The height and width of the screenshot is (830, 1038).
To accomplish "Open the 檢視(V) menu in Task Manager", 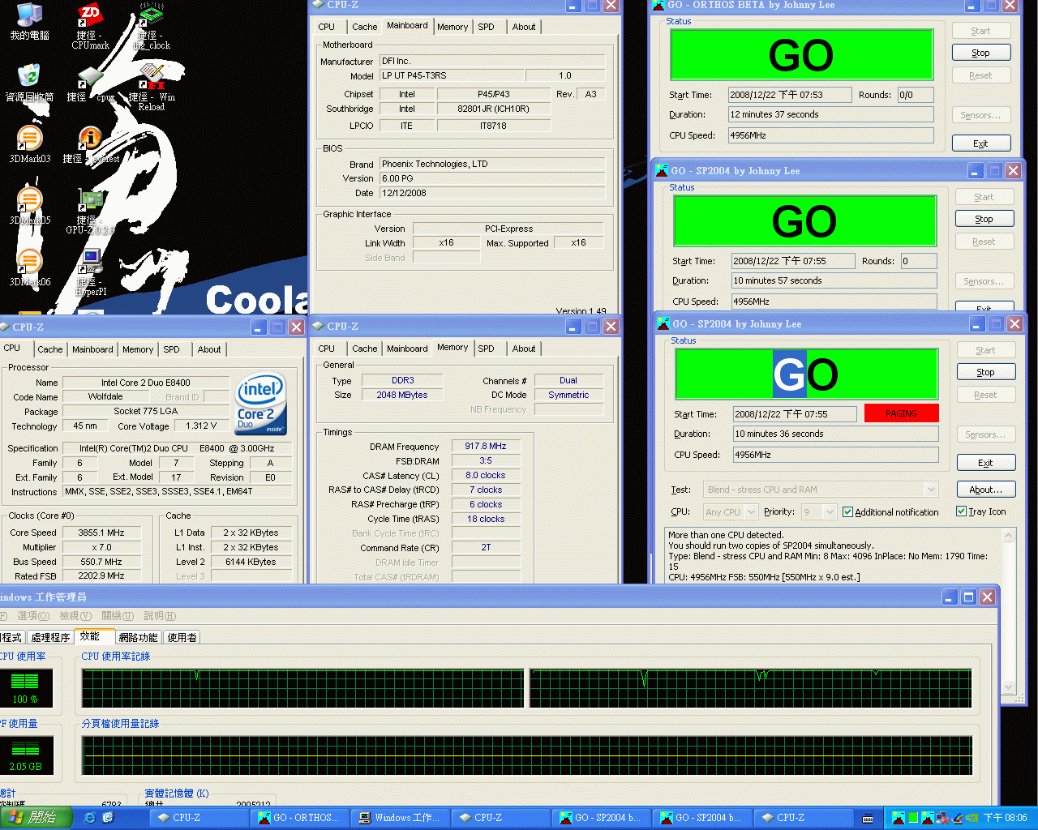I will [75, 616].
